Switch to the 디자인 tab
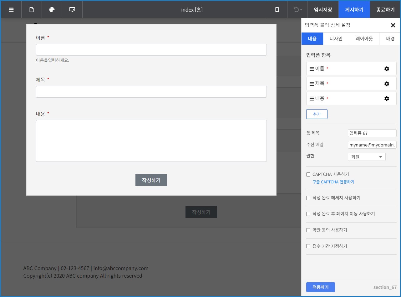Viewport: 401px width, 297px height. point(336,38)
